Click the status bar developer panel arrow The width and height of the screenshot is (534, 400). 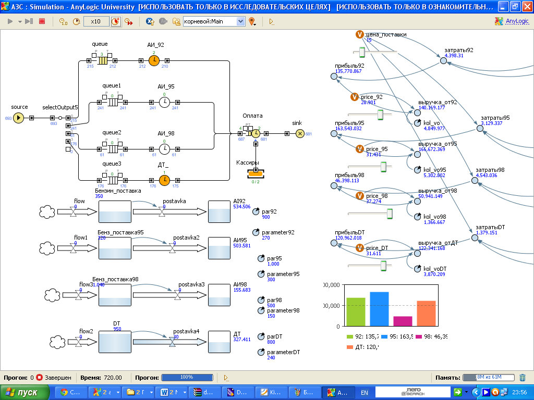226,378
